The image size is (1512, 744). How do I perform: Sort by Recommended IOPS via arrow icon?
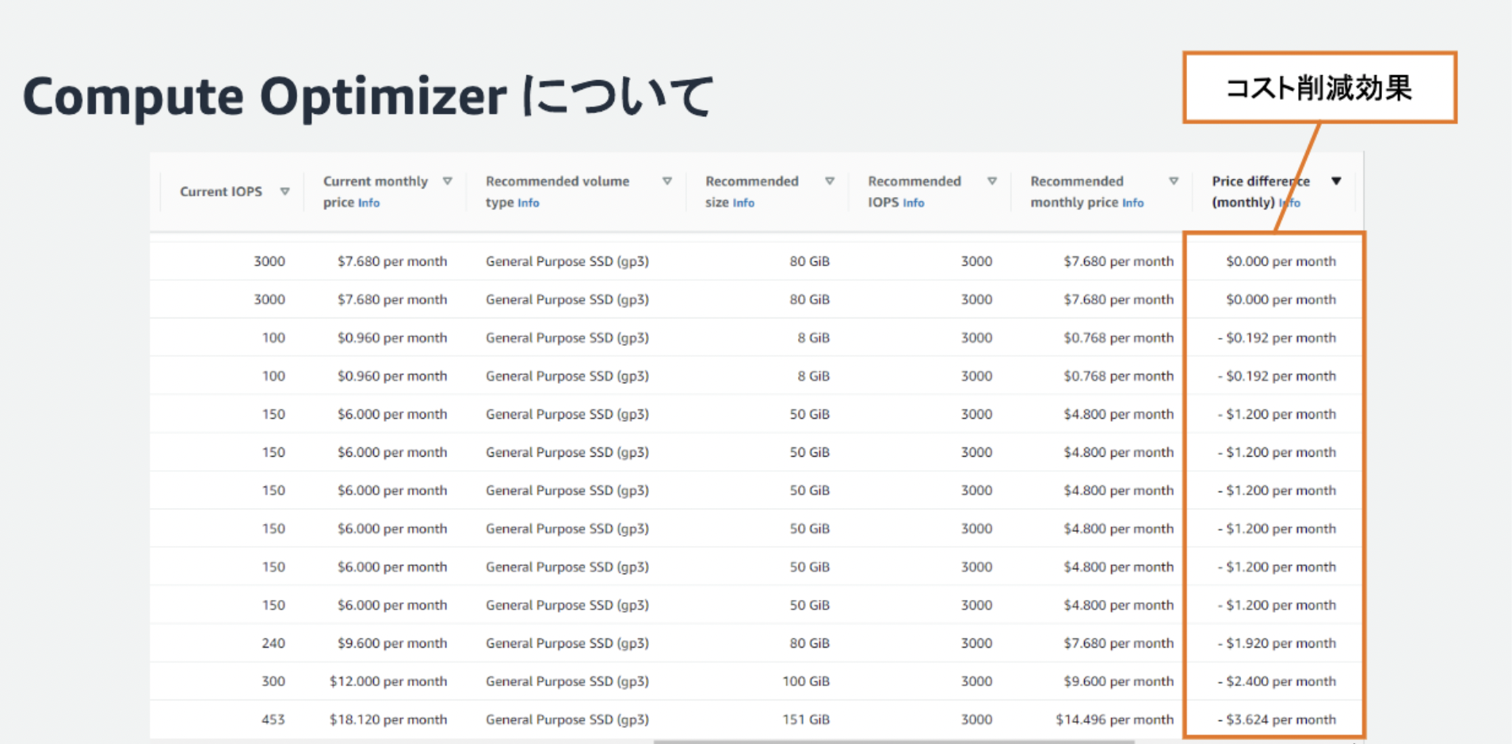pyautogui.click(x=992, y=181)
